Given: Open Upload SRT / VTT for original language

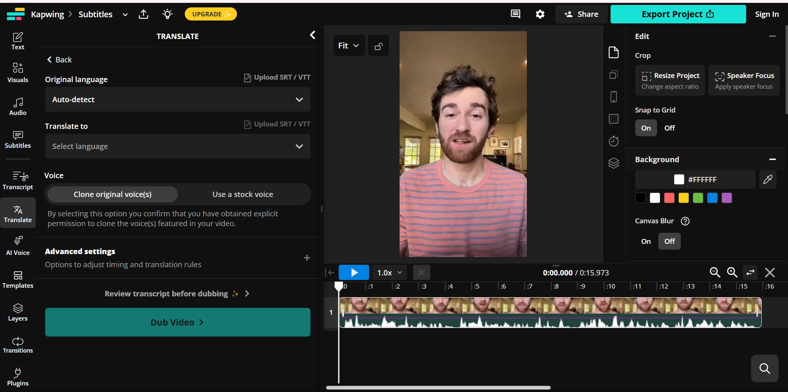Looking at the screenshot, I should (x=277, y=77).
